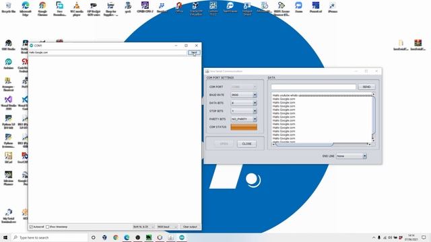This screenshot has height=242, width=431.
Task: Minimize the COM1 serial monitor window
Action: point(176,46)
